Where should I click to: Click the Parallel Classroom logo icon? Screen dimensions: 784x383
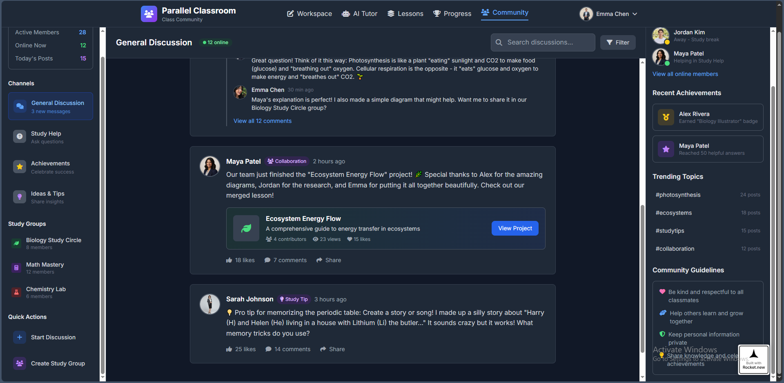149,14
